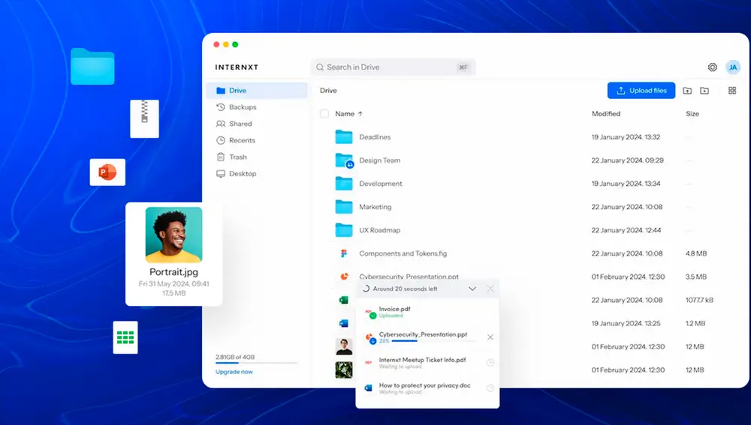Select the Components and Tokens.fig file name
Viewport: 751px width, 425px height.
click(x=403, y=253)
